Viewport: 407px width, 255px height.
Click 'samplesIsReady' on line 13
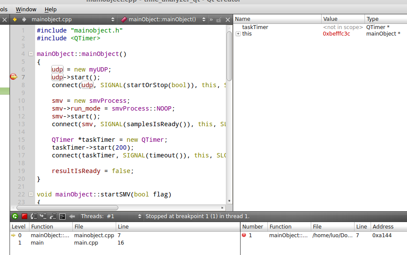(153, 124)
